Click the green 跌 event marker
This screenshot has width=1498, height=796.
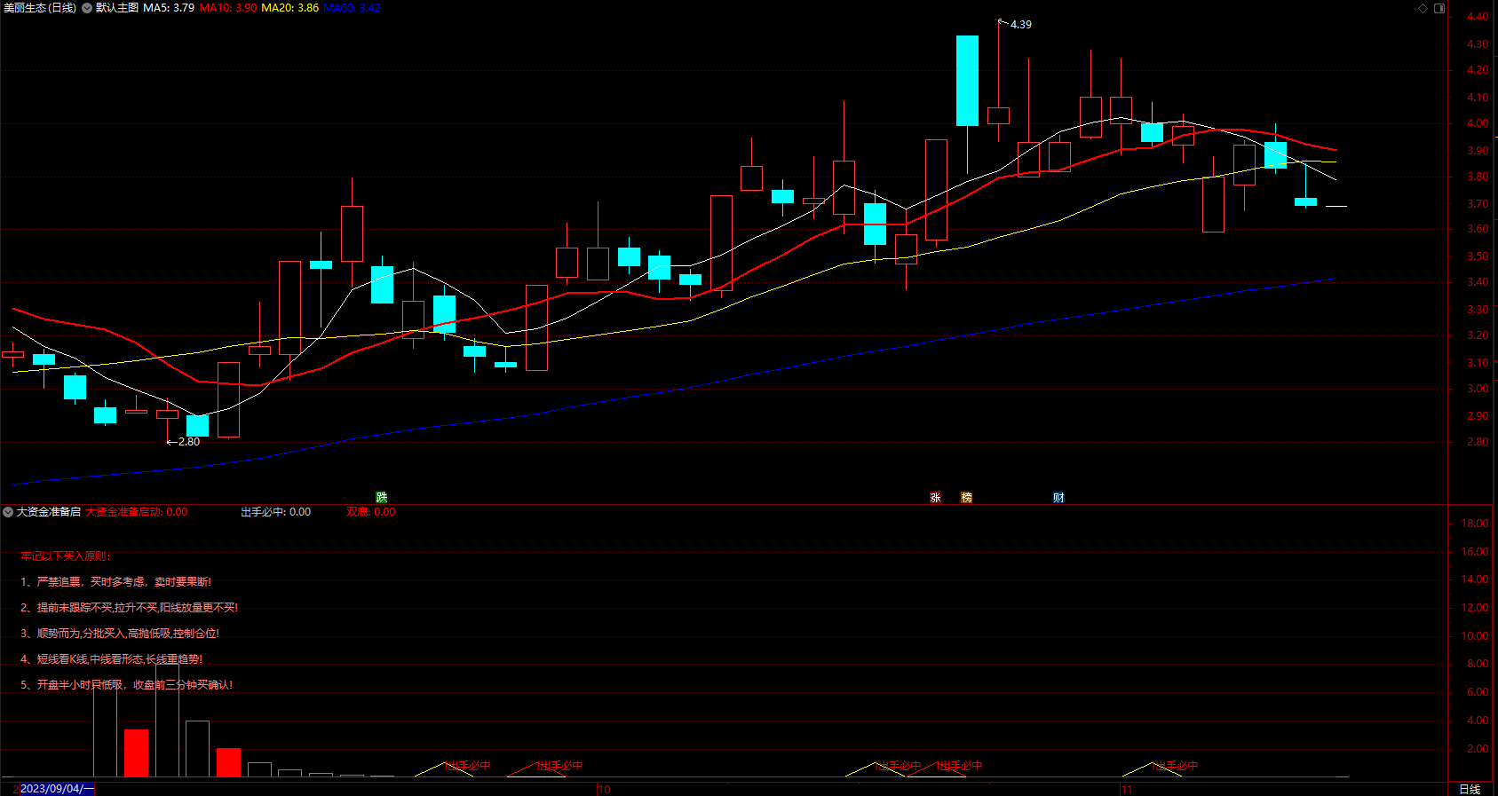pos(382,497)
